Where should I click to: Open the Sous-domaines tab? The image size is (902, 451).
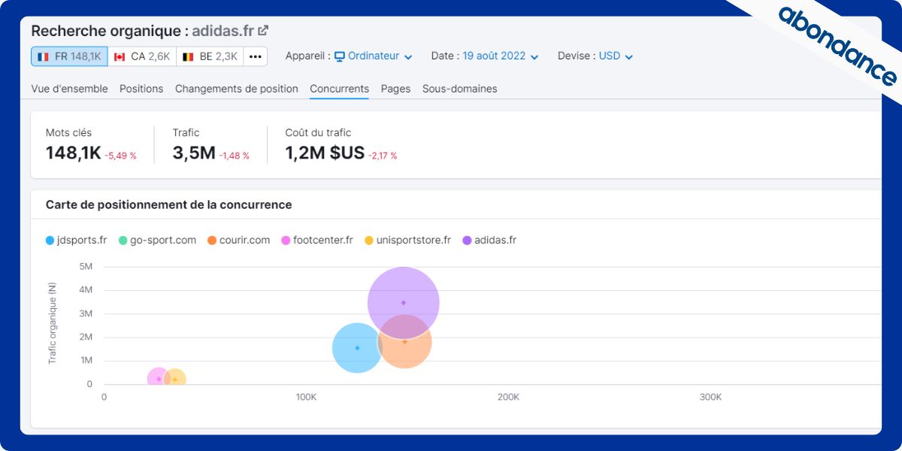pos(459,89)
